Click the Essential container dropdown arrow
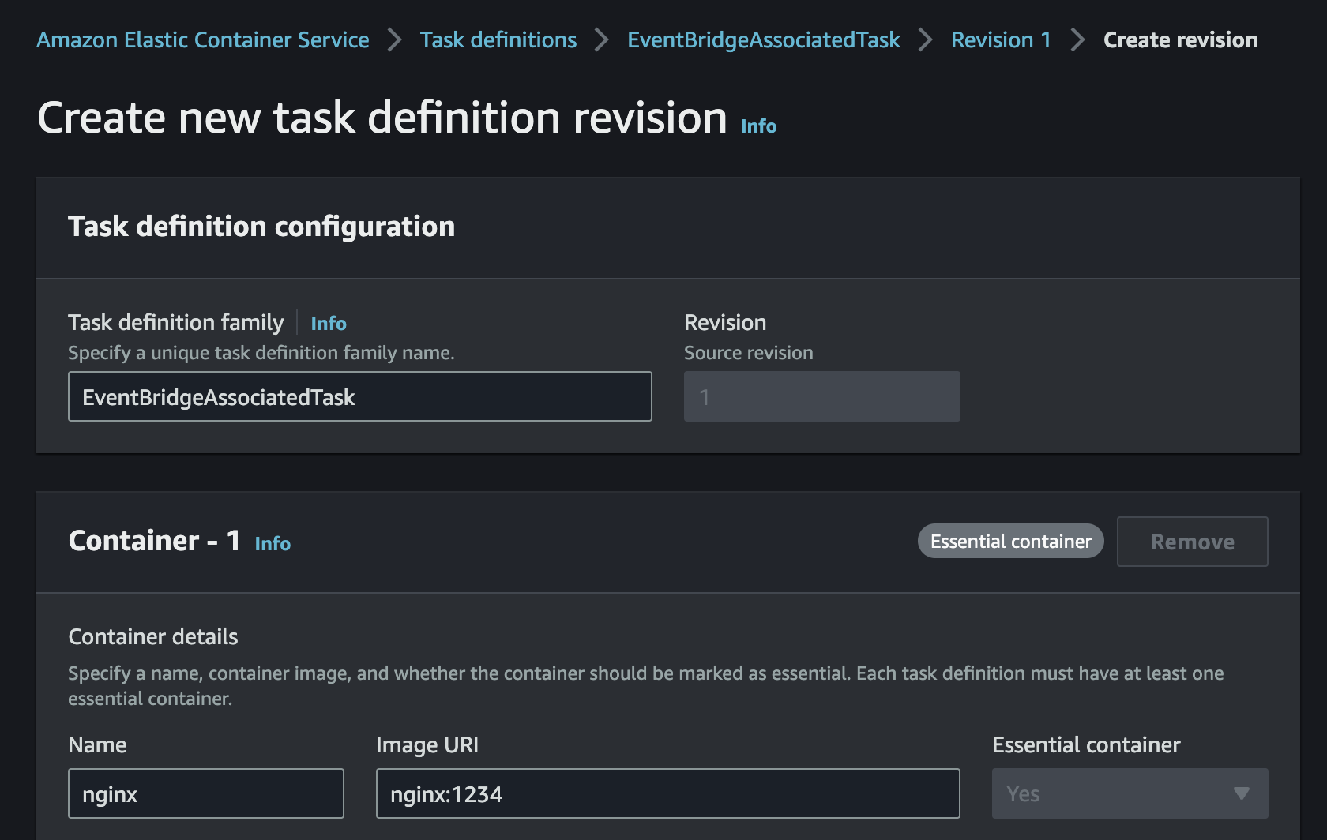This screenshot has width=1327, height=840. click(x=1242, y=793)
